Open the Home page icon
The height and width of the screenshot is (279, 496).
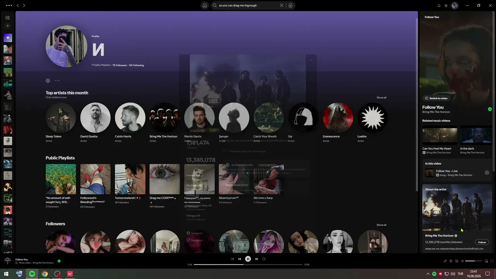205,5
